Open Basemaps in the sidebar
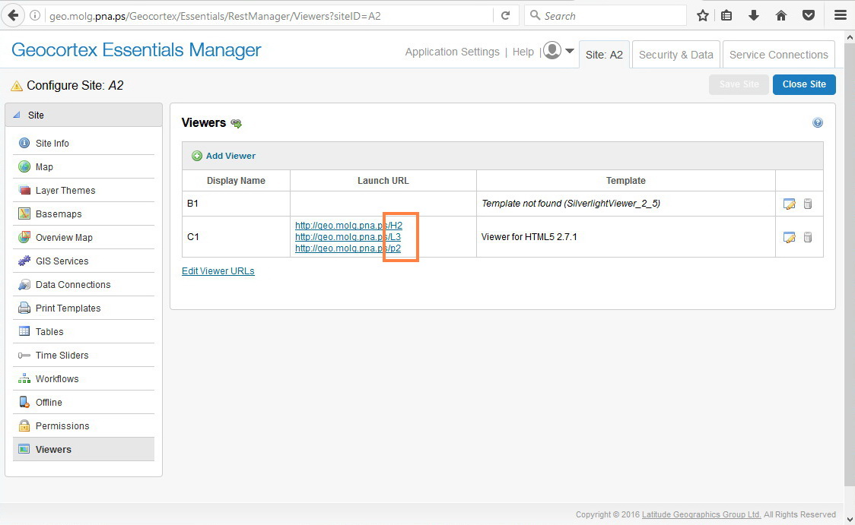 pos(84,213)
